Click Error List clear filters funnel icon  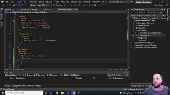click(61, 75)
